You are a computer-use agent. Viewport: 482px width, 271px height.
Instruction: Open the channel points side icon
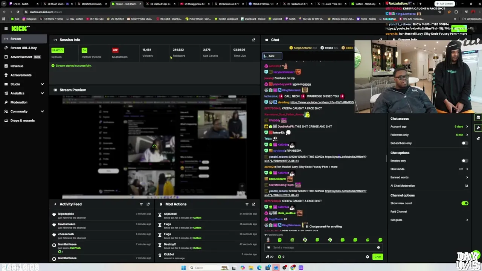[478, 139]
